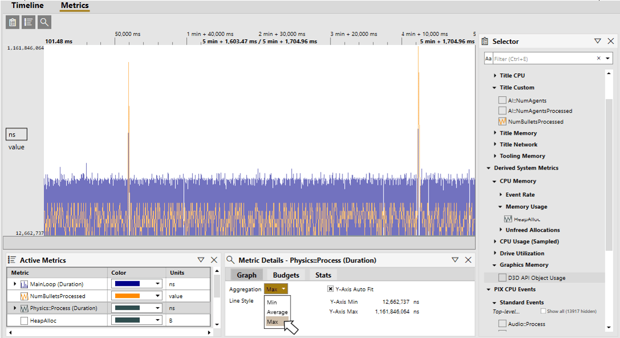The image size is (620, 338).
Task: Select Average aggregation option
Action: 277,312
